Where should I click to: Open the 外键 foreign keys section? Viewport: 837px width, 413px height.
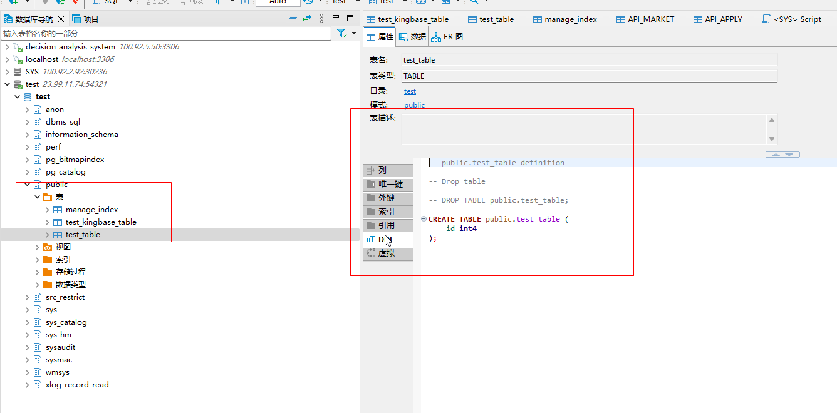(x=388, y=198)
